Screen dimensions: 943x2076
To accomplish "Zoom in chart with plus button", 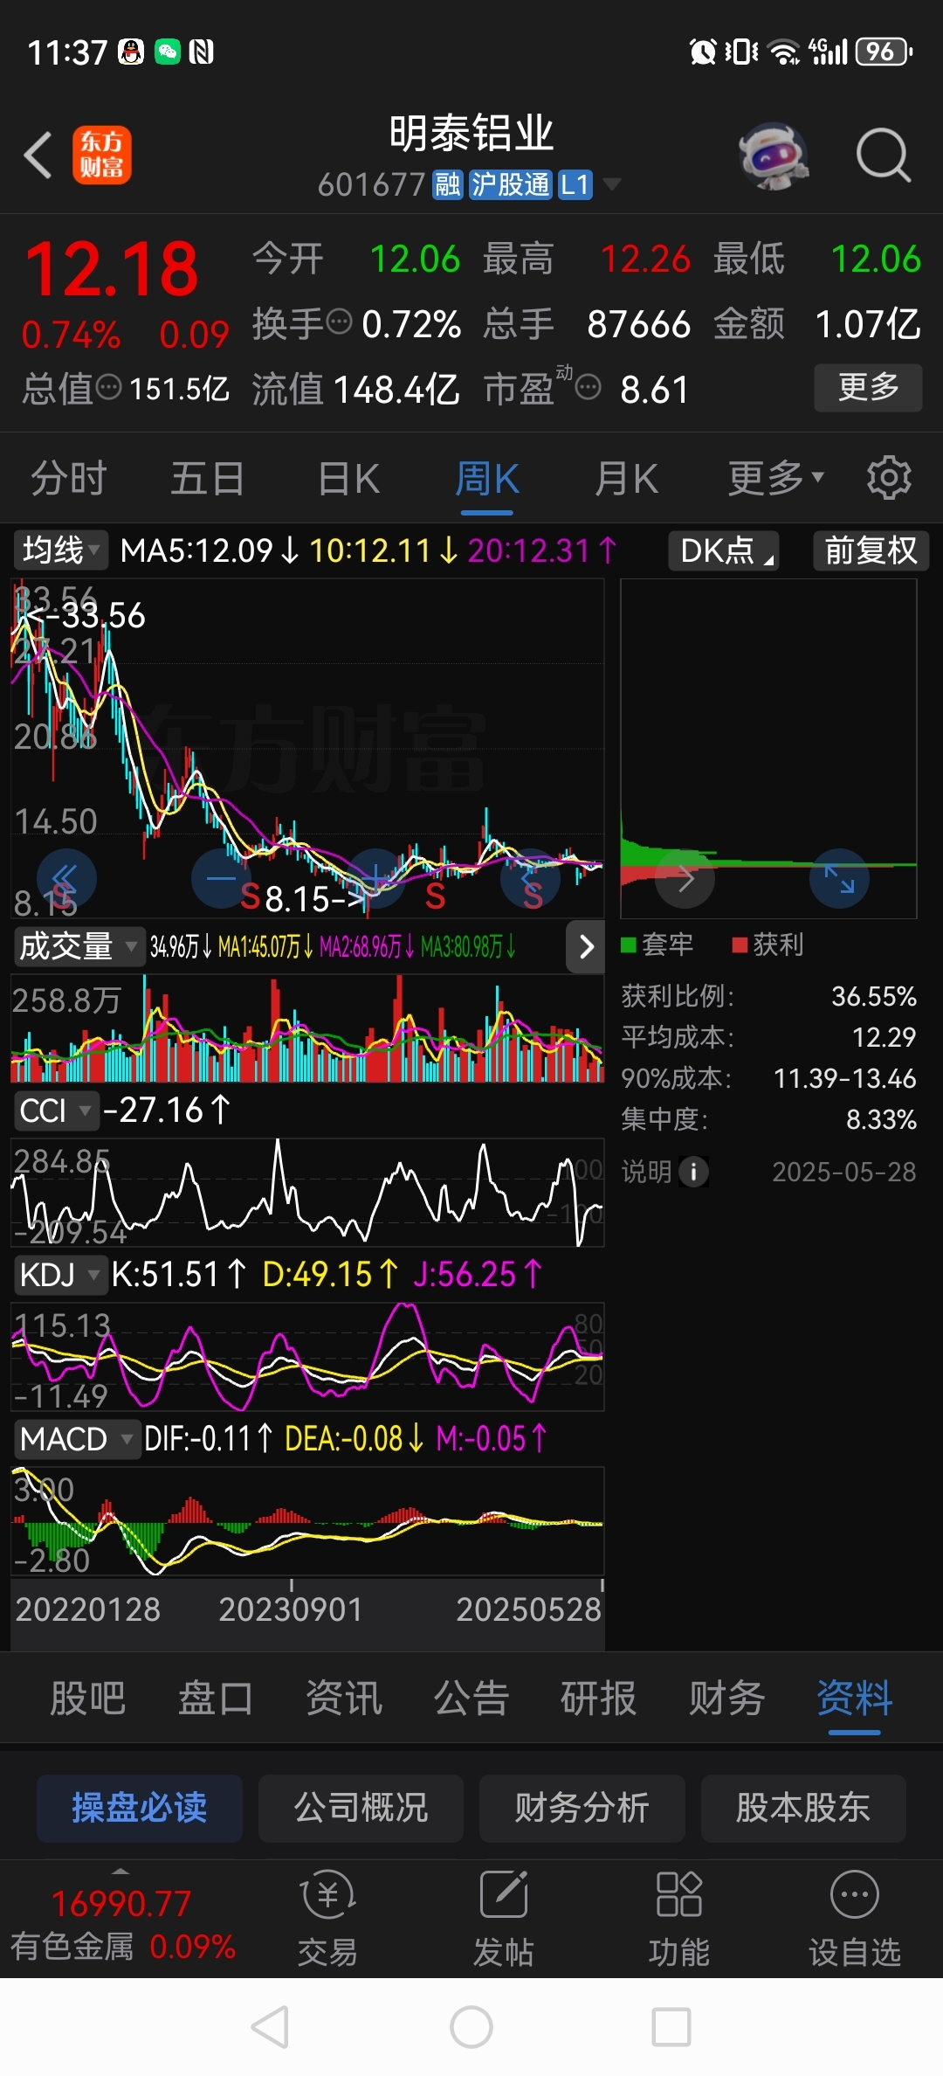I will 375,878.
